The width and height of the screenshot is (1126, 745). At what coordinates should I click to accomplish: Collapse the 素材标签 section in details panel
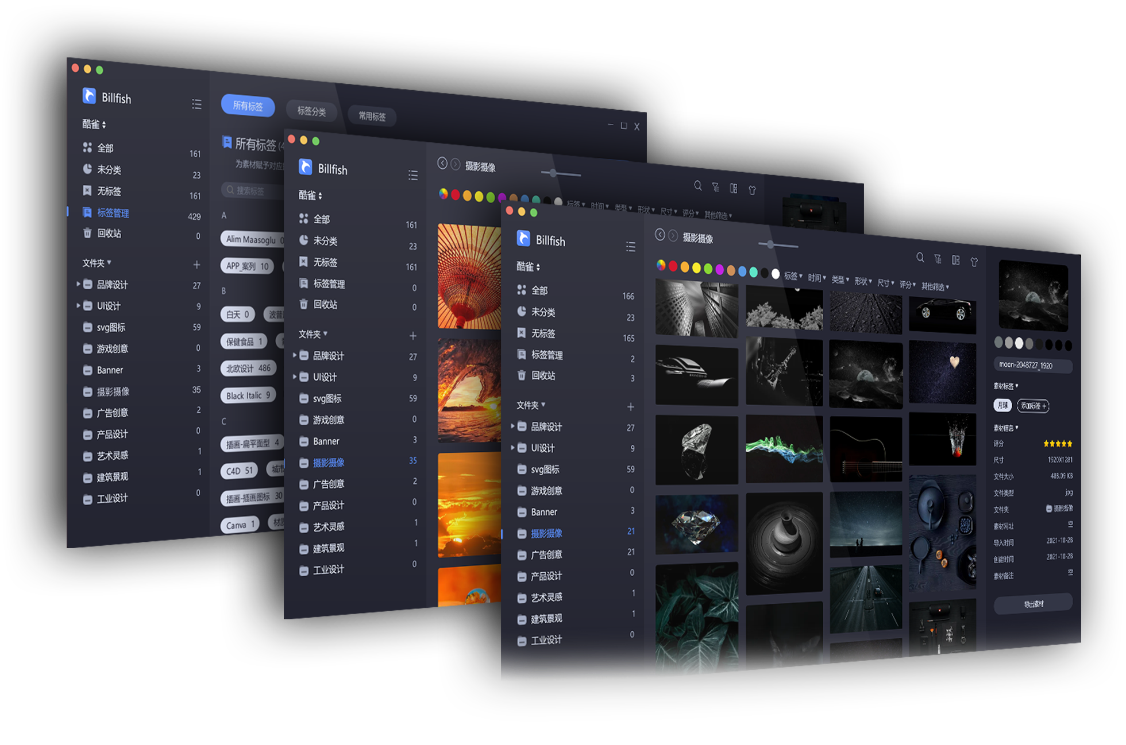[x=1005, y=386]
